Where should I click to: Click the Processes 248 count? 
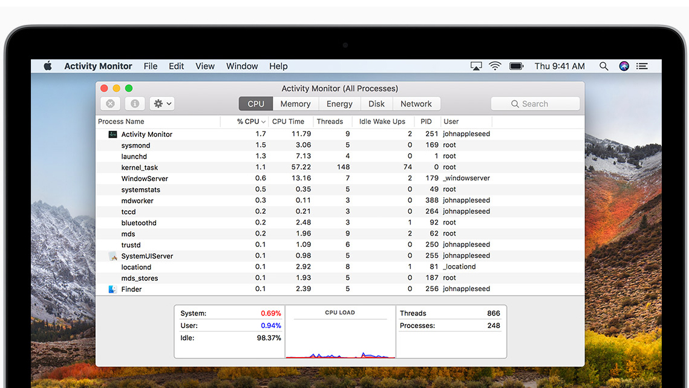494,326
